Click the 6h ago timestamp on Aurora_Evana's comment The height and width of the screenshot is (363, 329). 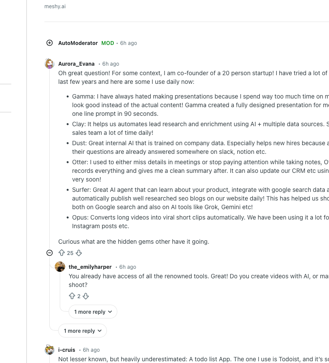110,64
